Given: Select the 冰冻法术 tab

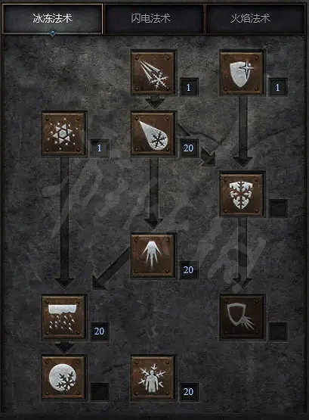Looking at the screenshot, I should click(x=52, y=18).
